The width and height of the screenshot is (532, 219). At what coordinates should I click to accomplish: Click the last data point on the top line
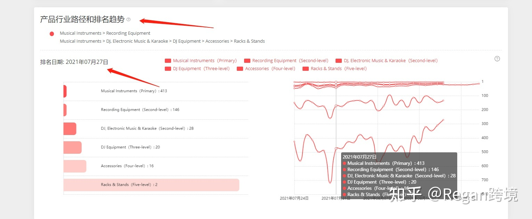(479, 84)
